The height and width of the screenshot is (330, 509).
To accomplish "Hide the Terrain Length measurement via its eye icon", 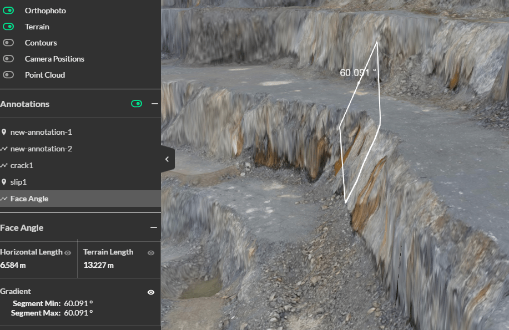I will click(x=150, y=252).
